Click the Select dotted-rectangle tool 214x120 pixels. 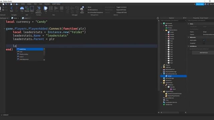tap(32, 8)
